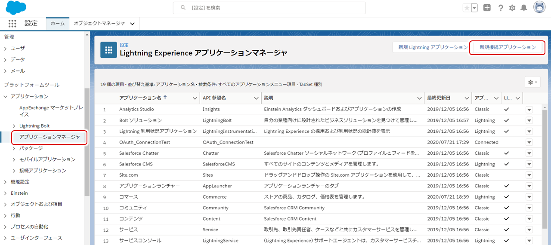The height and width of the screenshot is (245, 551).
Task: Select the ホーム tab
Action: [x=58, y=23]
